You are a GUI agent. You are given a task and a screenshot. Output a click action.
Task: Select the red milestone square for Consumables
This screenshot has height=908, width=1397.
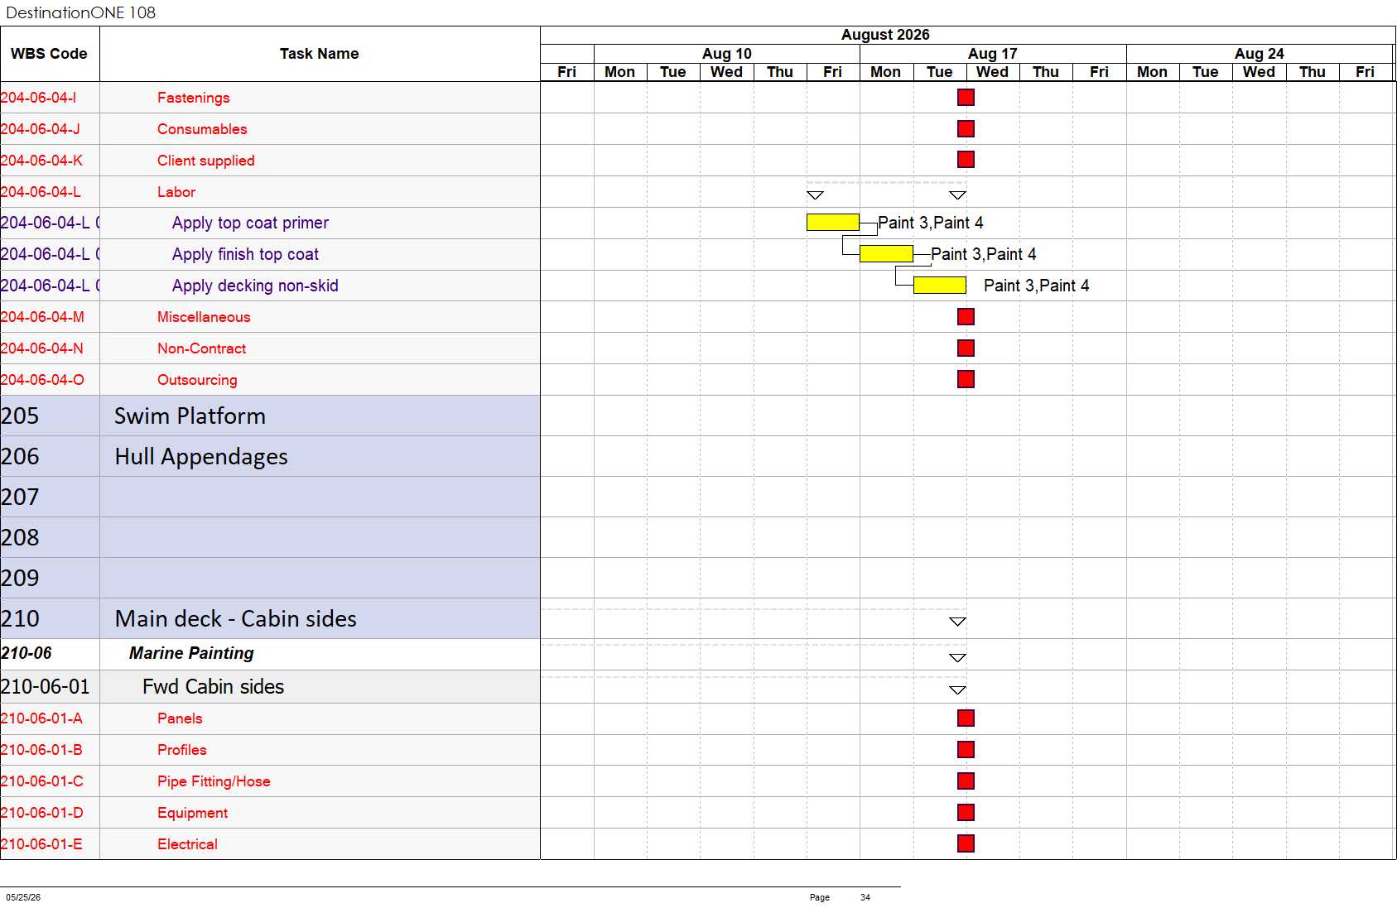[966, 129]
